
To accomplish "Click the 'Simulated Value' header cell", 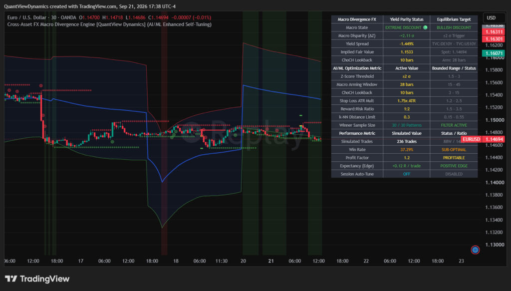I will click(406, 133).
